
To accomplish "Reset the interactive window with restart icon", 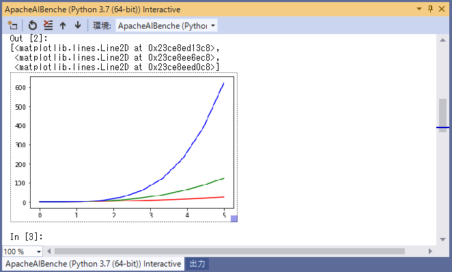I will (33, 25).
